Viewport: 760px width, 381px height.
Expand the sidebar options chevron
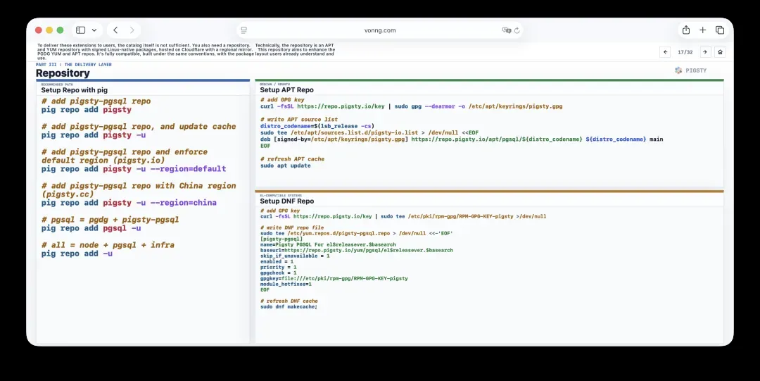pos(94,30)
